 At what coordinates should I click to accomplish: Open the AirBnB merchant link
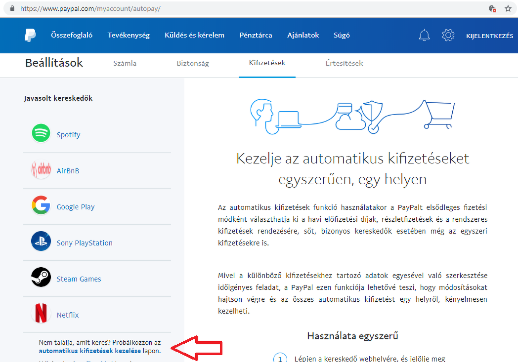click(x=68, y=171)
